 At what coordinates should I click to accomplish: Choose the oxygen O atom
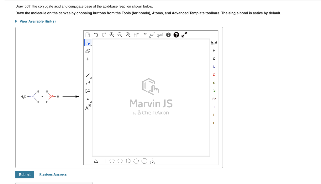[214, 75]
